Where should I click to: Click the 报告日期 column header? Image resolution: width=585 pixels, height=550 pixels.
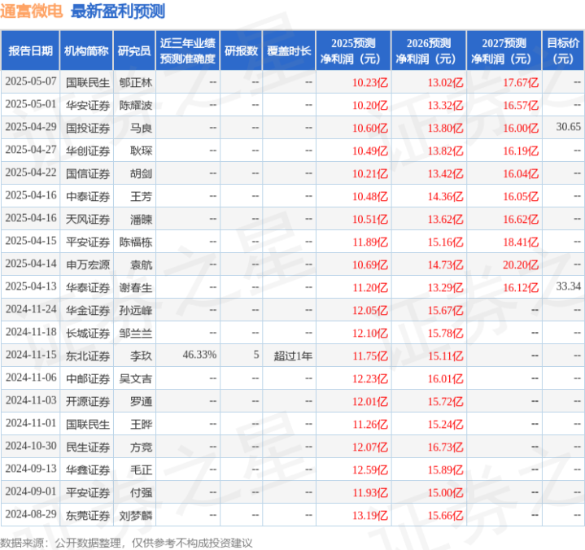click(30, 50)
